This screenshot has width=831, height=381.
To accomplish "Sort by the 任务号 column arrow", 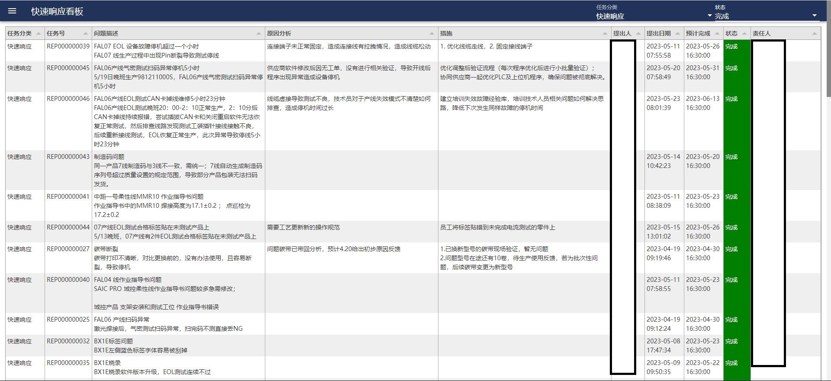I will pyautogui.click(x=85, y=34).
